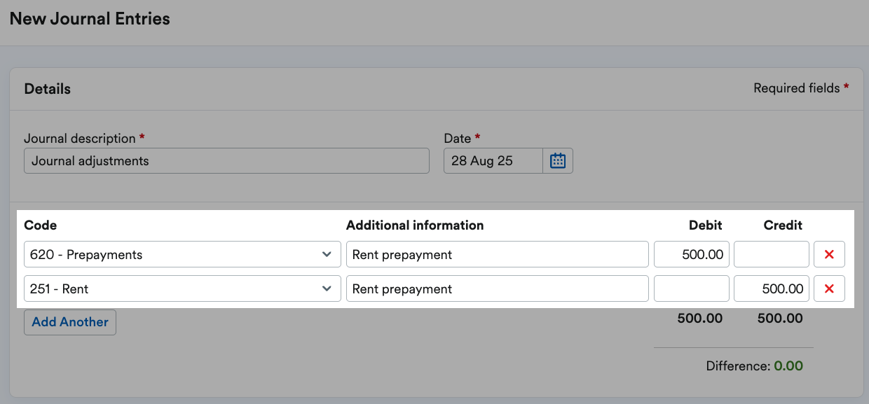The width and height of the screenshot is (869, 404).
Task: Click the Credit column header
Action: (783, 225)
